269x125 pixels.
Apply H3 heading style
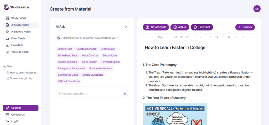coord(188,37)
